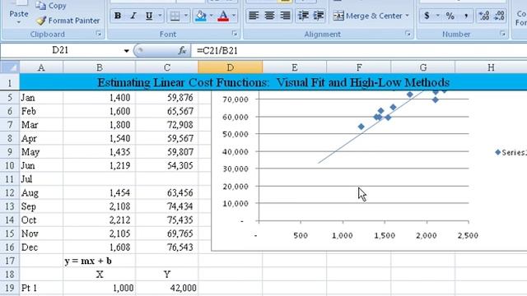The image size is (527, 296).
Task: Select column H header
Action: pyautogui.click(x=491, y=67)
